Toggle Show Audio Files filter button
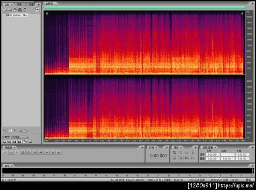This screenshot has height=190, width=256. (x=5, y=141)
